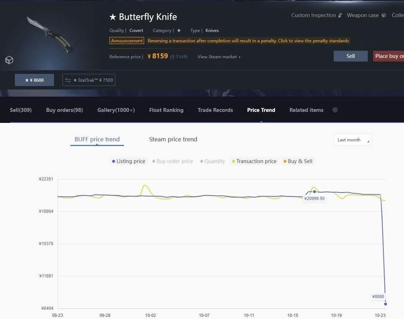Click the 10-02 date axis label

(x=151, y=315)
